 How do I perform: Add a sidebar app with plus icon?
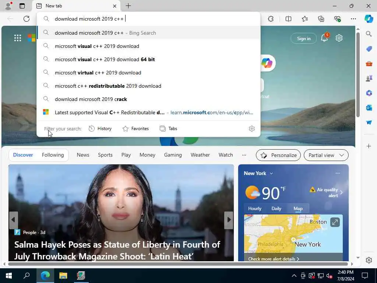(x=369, y=146)
